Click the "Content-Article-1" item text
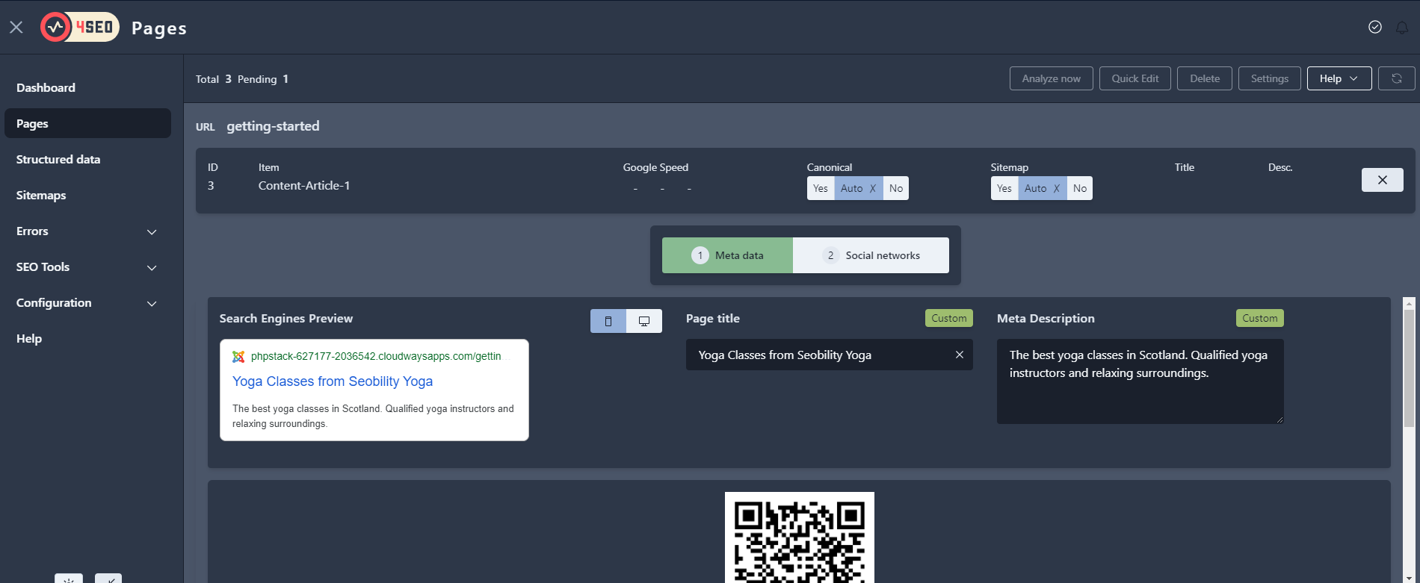1420x583 pixels. coord(304,186)
